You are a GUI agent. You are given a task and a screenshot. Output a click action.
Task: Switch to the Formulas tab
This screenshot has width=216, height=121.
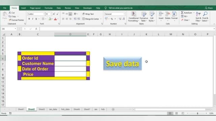click(x=49, y=8)
